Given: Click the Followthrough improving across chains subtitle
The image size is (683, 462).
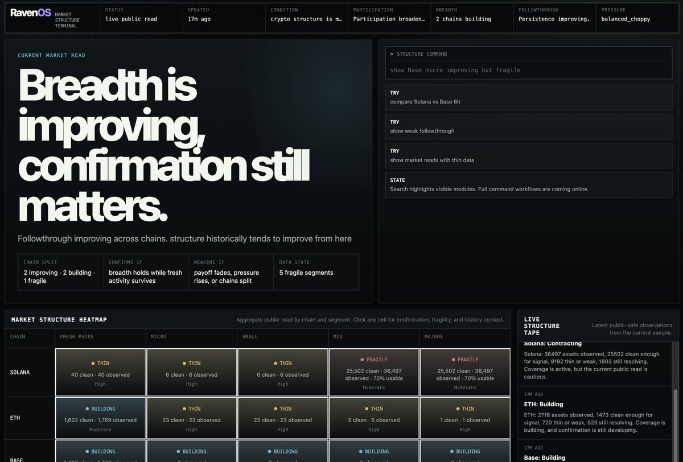Looking at the screenshot, I should coord(185,238).
